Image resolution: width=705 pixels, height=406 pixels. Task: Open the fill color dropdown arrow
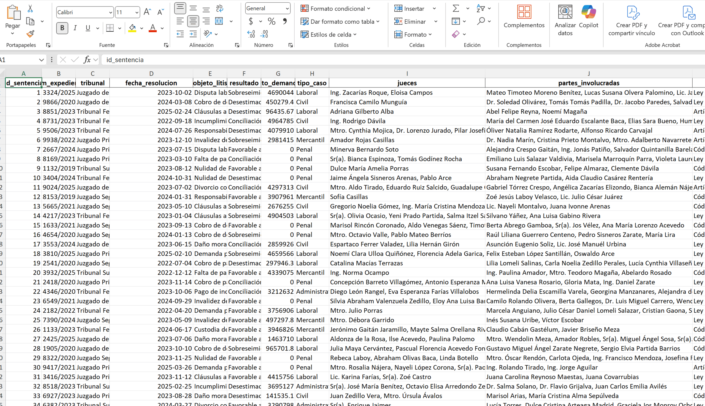click(x=142, y=28)
